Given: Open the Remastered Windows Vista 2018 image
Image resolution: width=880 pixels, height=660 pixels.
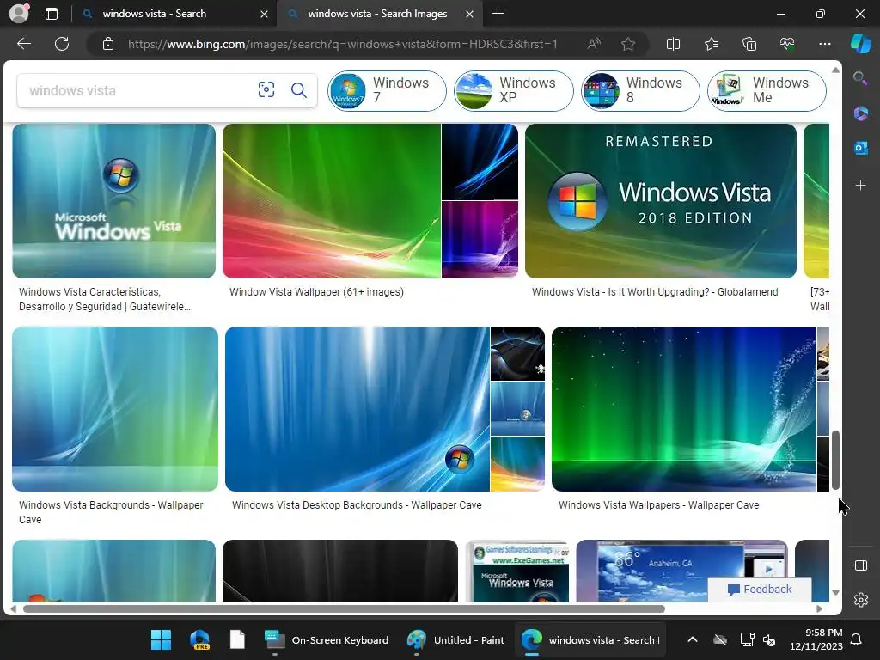Looking at the screenshot, I should 661,201.
